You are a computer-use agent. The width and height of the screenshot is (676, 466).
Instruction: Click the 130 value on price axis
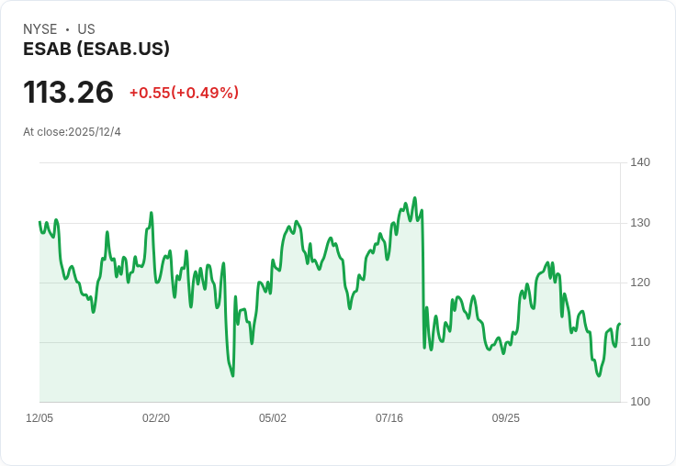(x=640, y=223)
